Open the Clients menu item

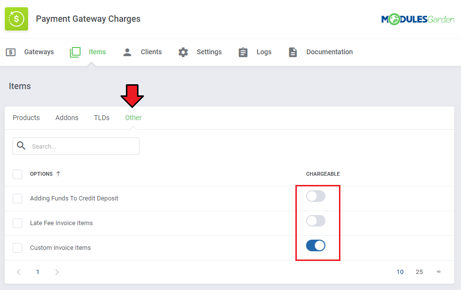(151, 52)
